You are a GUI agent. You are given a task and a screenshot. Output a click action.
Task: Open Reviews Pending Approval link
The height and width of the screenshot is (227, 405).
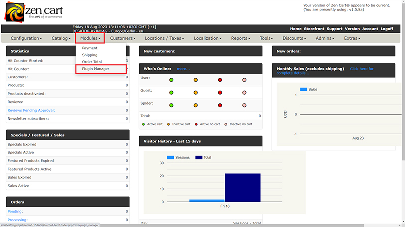31,110
